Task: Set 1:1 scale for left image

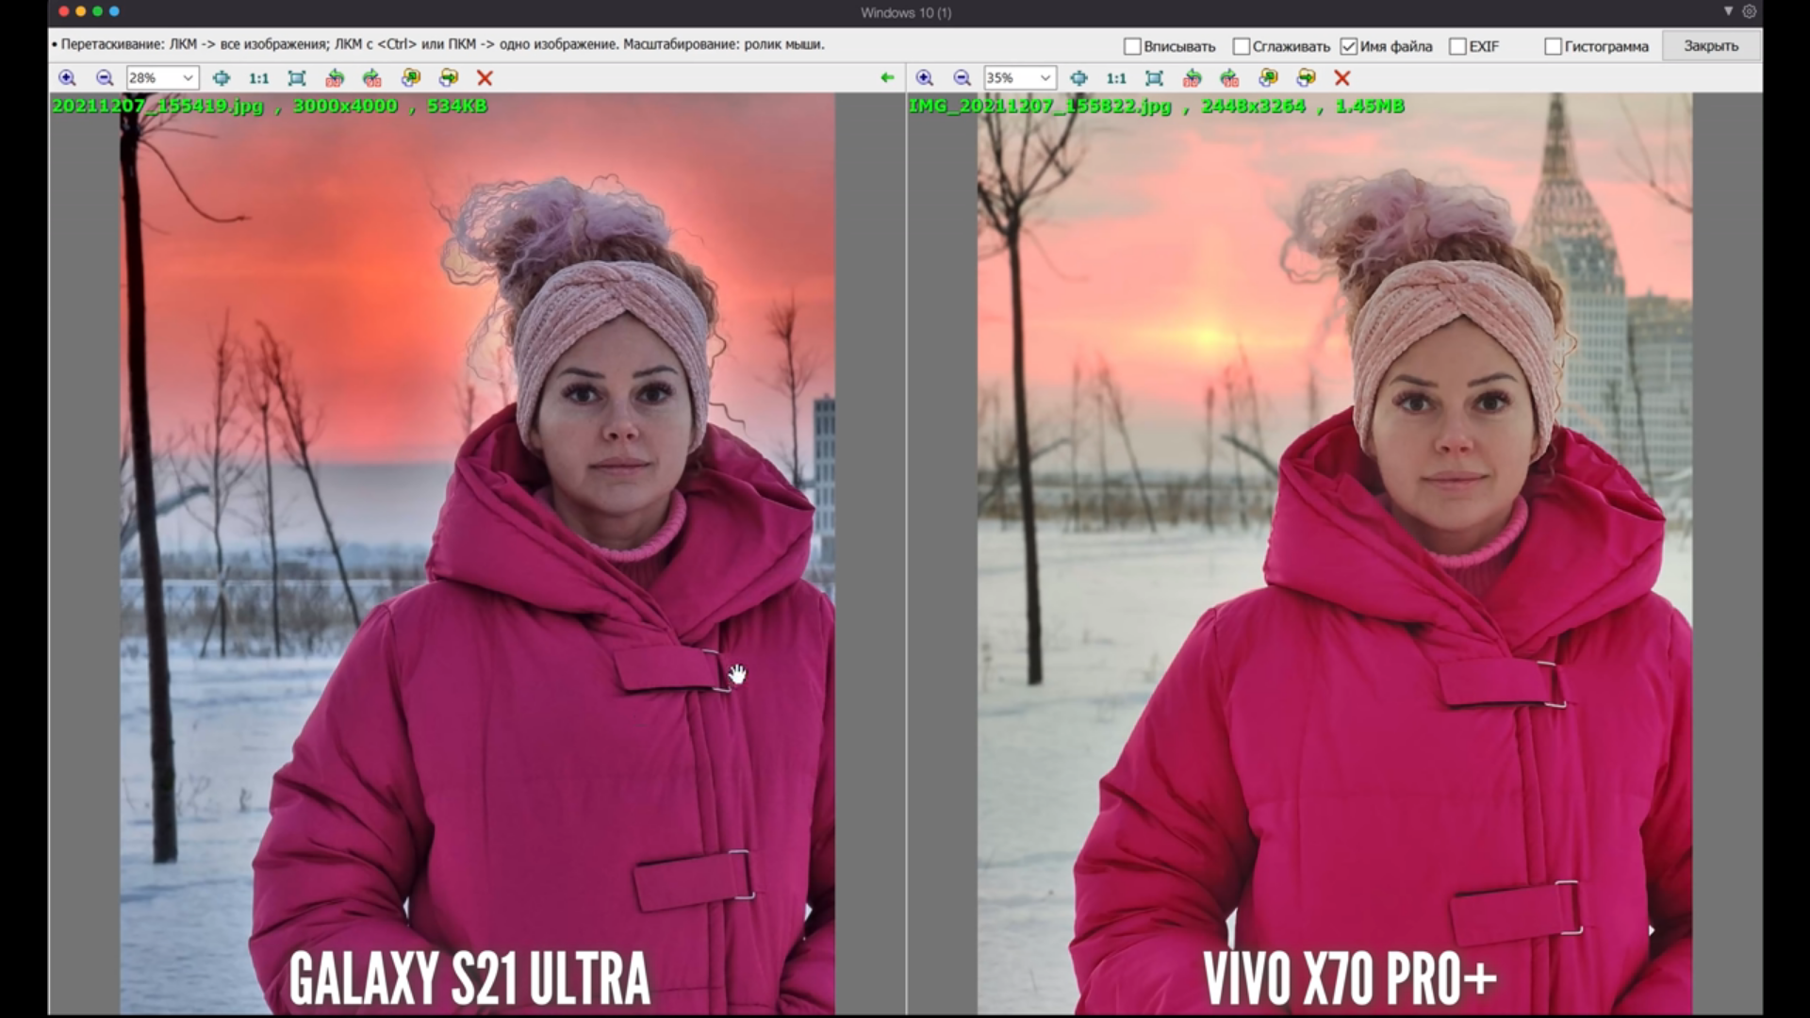Action: [258, 78]
